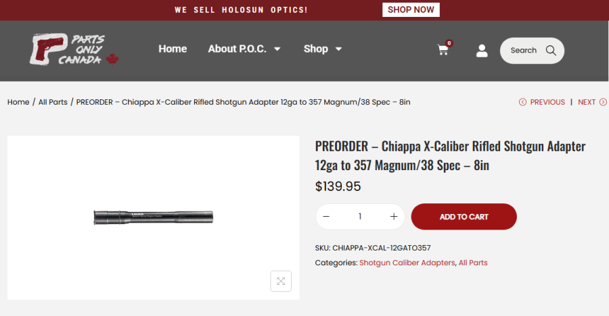This screenshot has width=609, height=316.
Task: Click the Chiappa adapter product image
Action: (x=154, y=217)
